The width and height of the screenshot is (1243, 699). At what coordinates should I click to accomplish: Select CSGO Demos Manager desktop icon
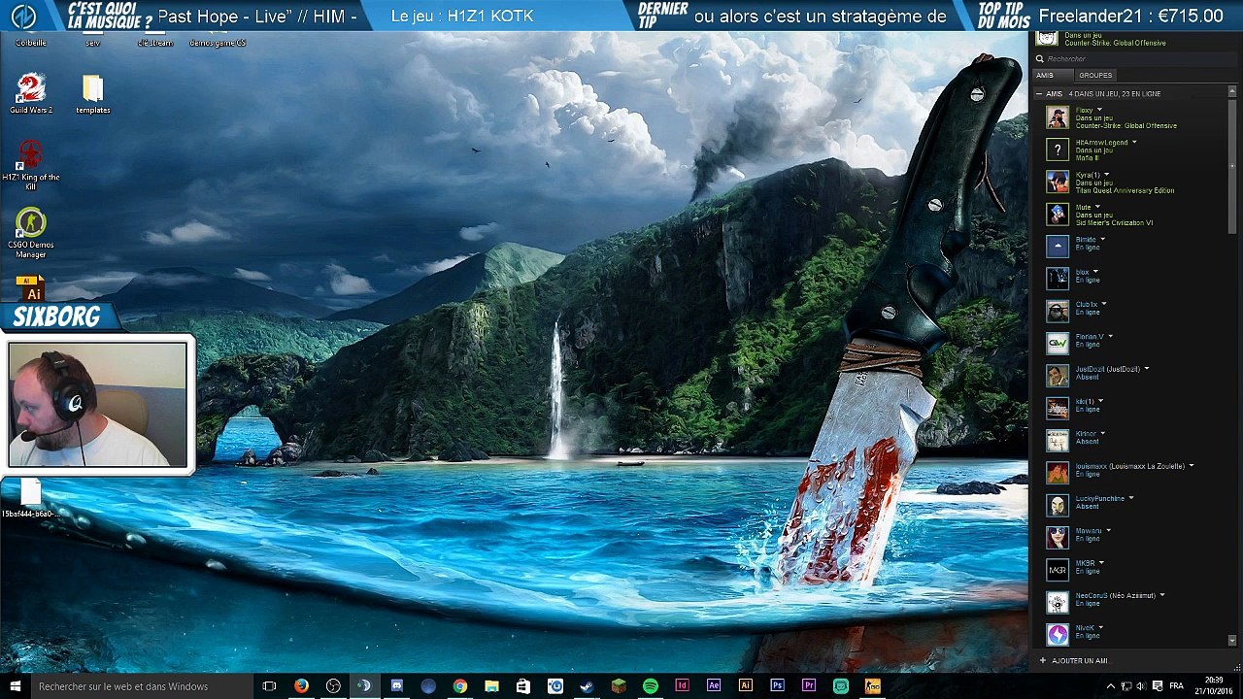point(31,234)
